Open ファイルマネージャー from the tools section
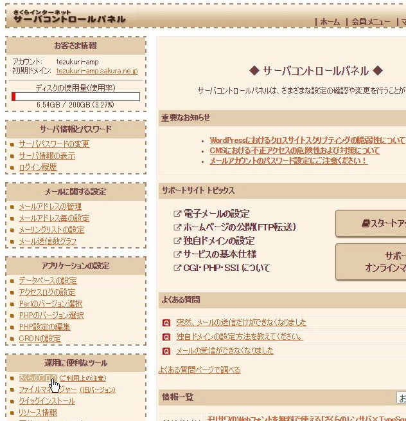The height and width of the screenshot is (421, 406). click(x=48, y=389)
